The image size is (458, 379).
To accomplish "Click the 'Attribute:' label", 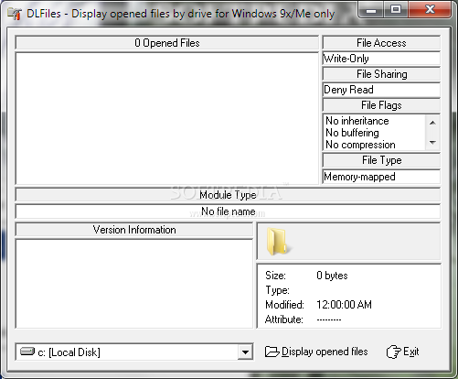I will [x=283, y=319].
